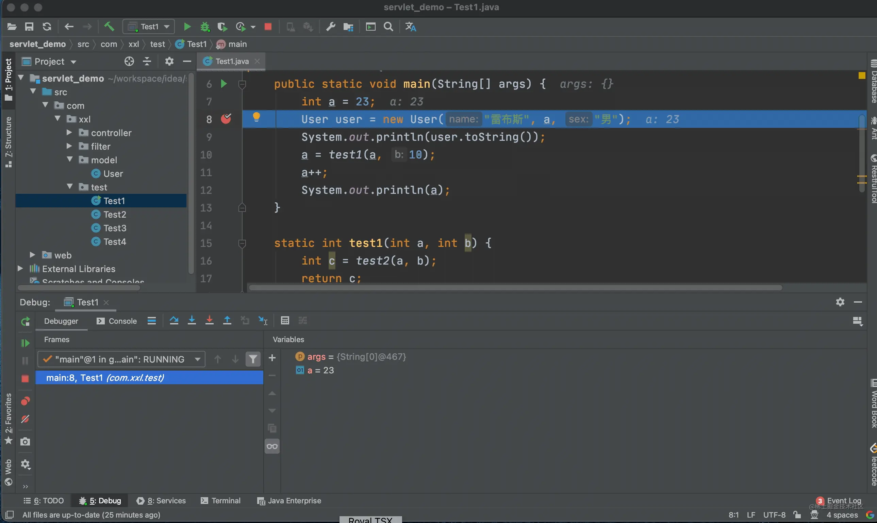877x523 pixels.
Task: Click Resume Program in debug sidebar
Action: click(x=25, y=343)
